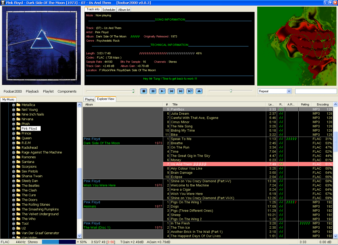This screenshot has width=338, height=245.
Task: Select the track 'Dogs'
Action: point(175,206)
